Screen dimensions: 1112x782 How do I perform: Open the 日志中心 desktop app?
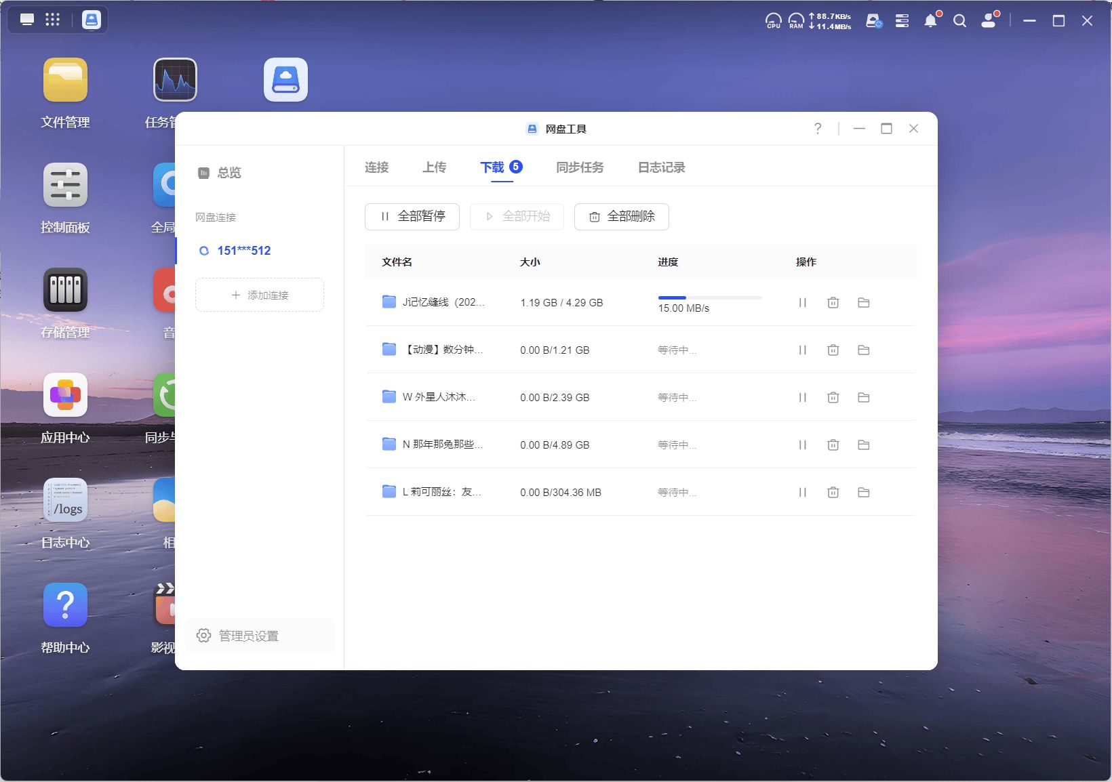click(65, 500)
